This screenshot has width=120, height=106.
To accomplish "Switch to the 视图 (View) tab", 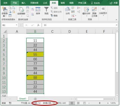I will click(71, 3).
